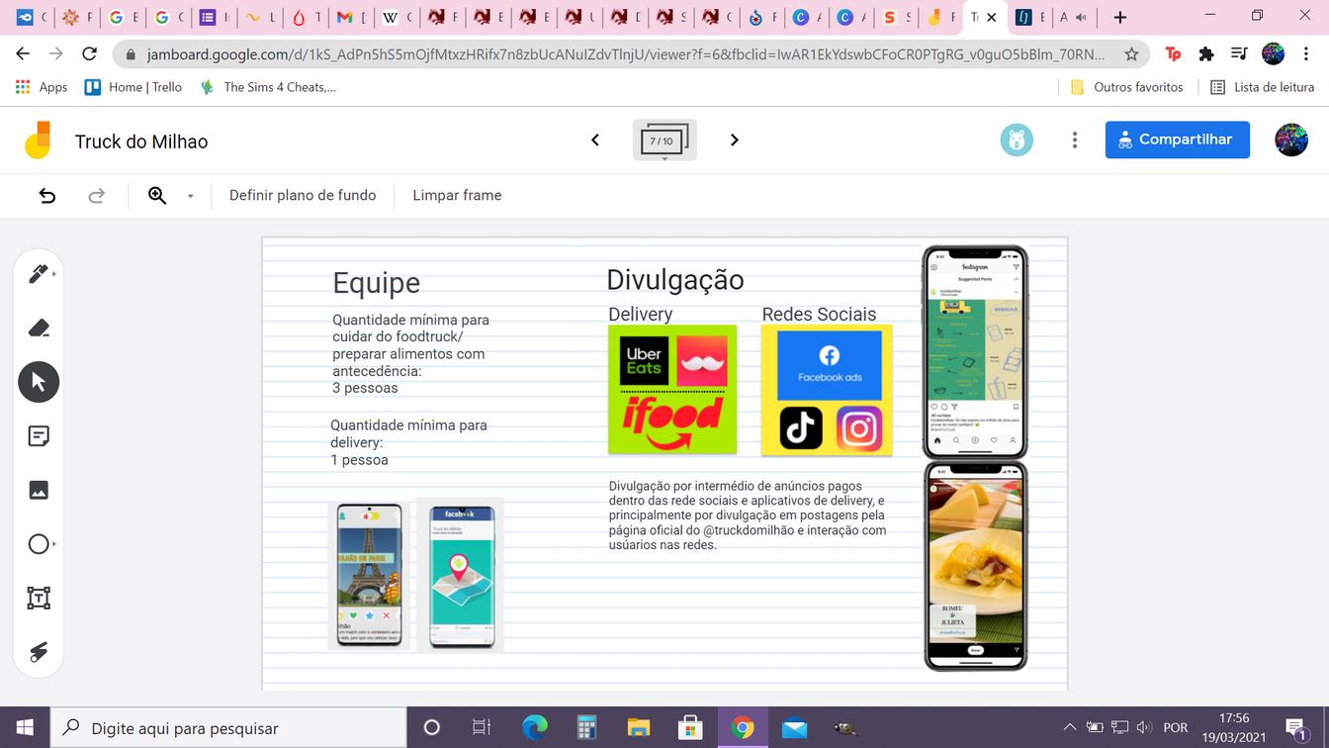Image resolution: width=1329 pixels, height=748 pixels.
Task: Open the Windows Start menu
Action: 25,728
